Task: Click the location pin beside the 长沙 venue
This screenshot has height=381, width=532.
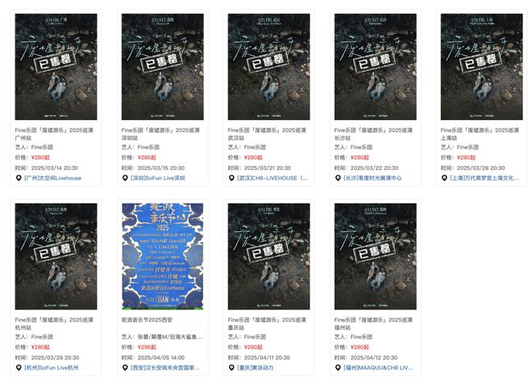Action: tap(338, 178)
